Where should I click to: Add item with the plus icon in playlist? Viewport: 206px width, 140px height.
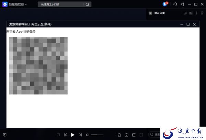click(196, 13)
